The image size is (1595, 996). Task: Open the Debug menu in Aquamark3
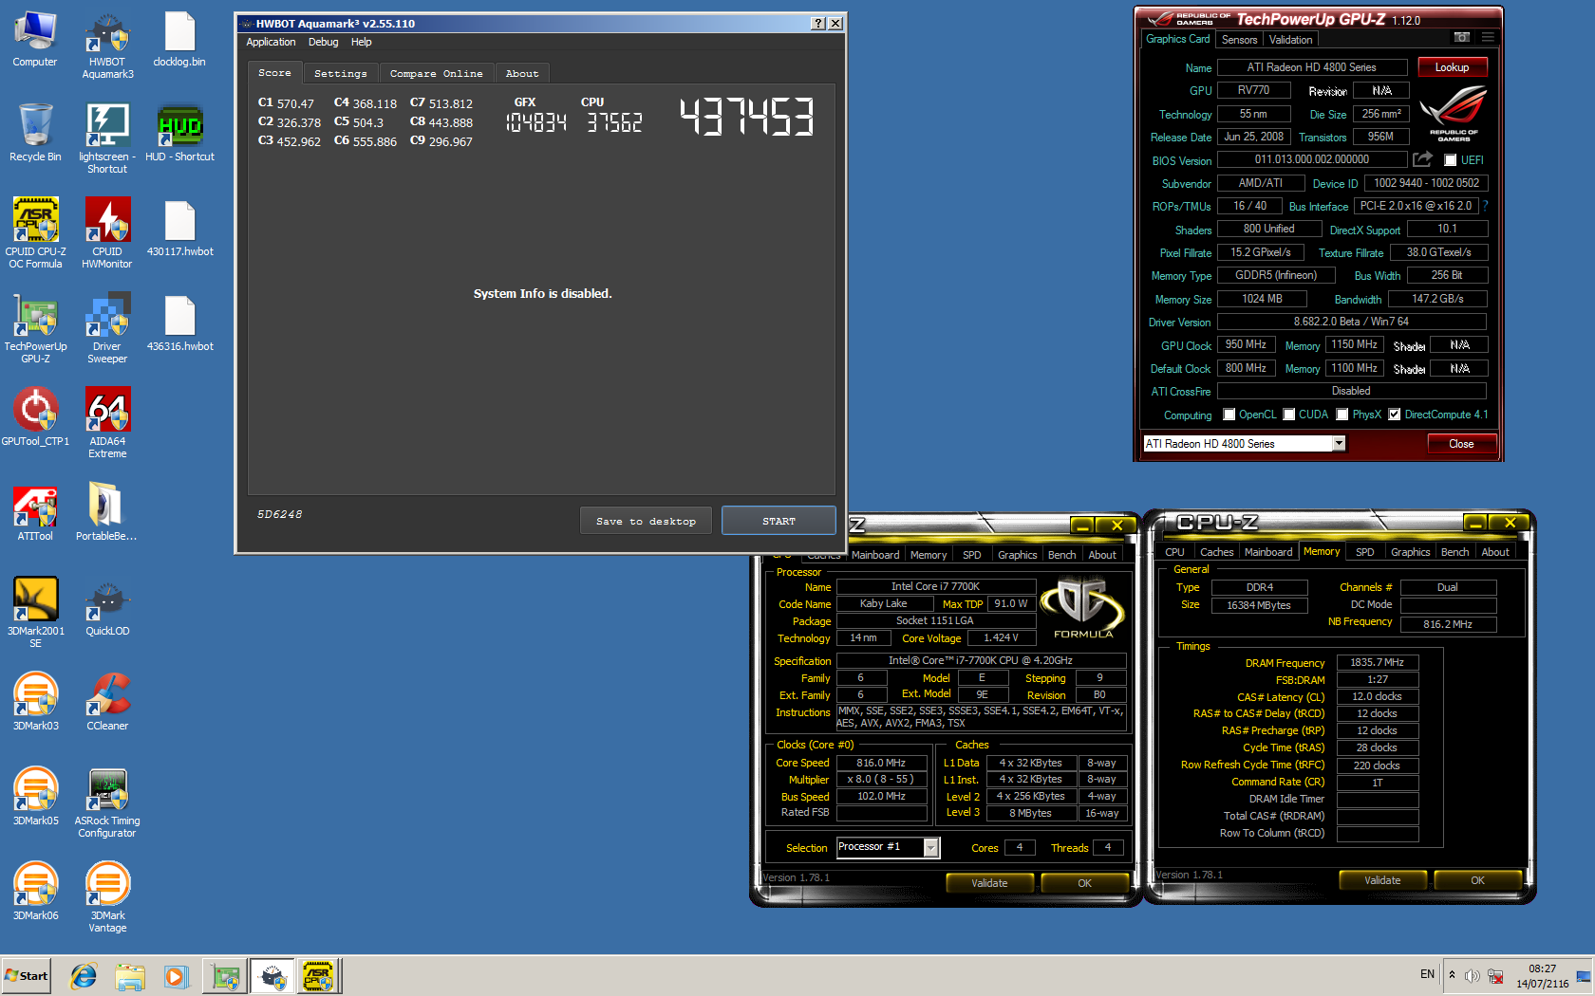click(x=323, y=42)
